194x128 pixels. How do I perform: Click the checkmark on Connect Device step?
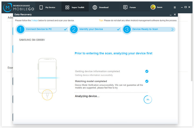[x=65, y=29]
